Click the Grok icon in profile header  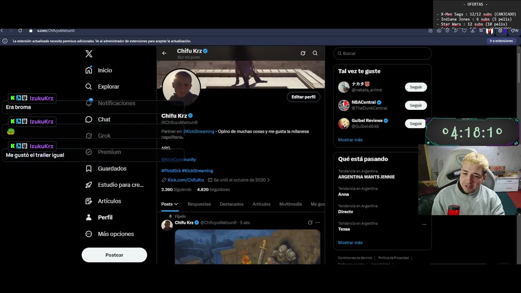coord(303,53)
